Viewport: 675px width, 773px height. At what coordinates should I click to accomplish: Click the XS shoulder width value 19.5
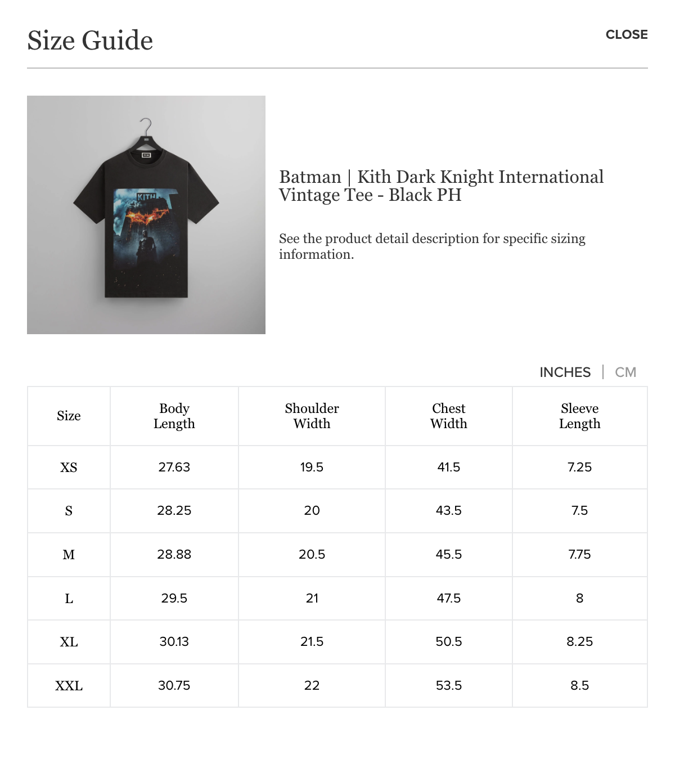(312, 467)
